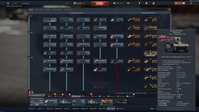
Task: Switch to Армия tab
Action: [31, 10]
